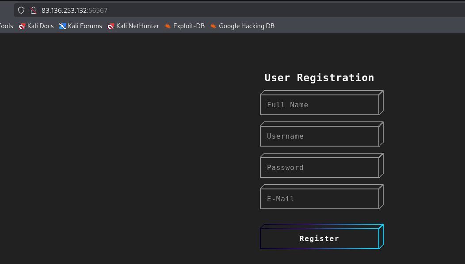Click the Google Hacking DB favicon
This screenshot has width=465, height=264.
tap(213, 26)
